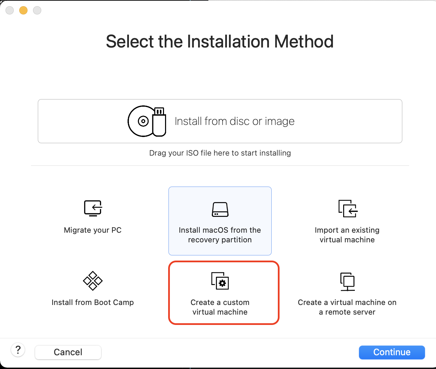Select the recovery partition hard drive icon

pyautogui.click(x=220, y=209)
